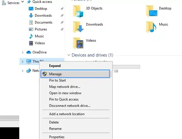Open the Music folder icon
182x139 pixels.
pos(151,27)
